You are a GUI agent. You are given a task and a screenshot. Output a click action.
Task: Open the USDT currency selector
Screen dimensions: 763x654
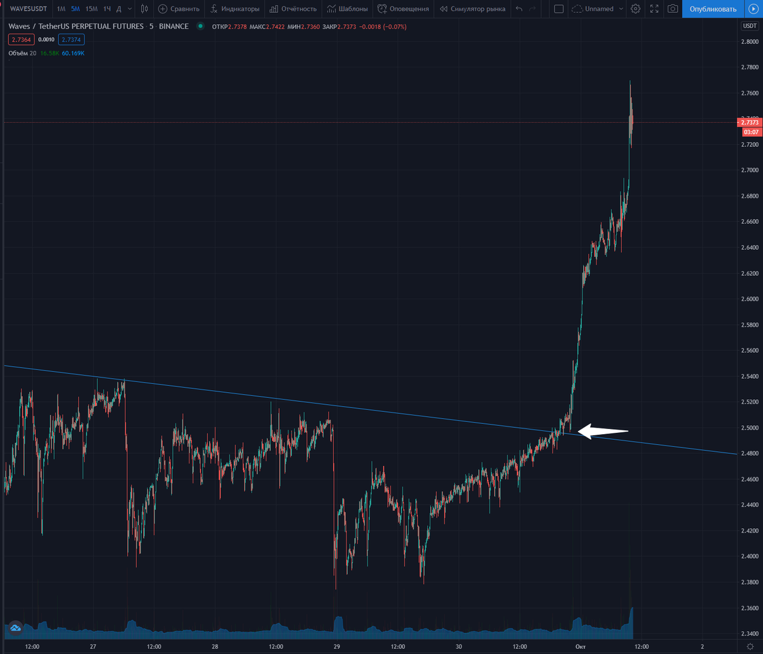pyautogui.click(x=748, y=26)
